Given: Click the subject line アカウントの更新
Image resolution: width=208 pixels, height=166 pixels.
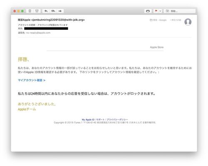Looking at the screenshot, I should click(43, 25).
